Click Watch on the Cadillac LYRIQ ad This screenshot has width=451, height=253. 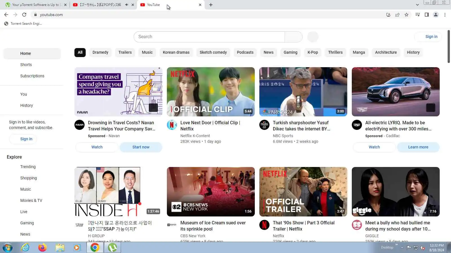374,147
